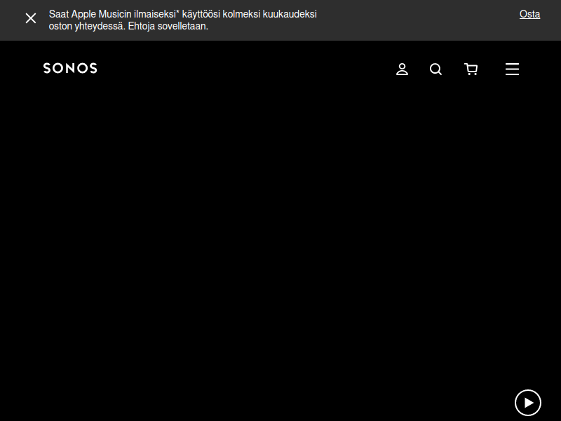Go to homepage via the Sonos logo

click(x=70, y=68)
